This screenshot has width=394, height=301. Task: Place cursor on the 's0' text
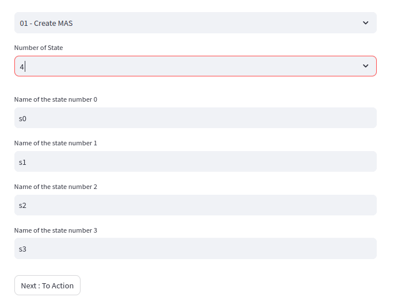[23, 119]
